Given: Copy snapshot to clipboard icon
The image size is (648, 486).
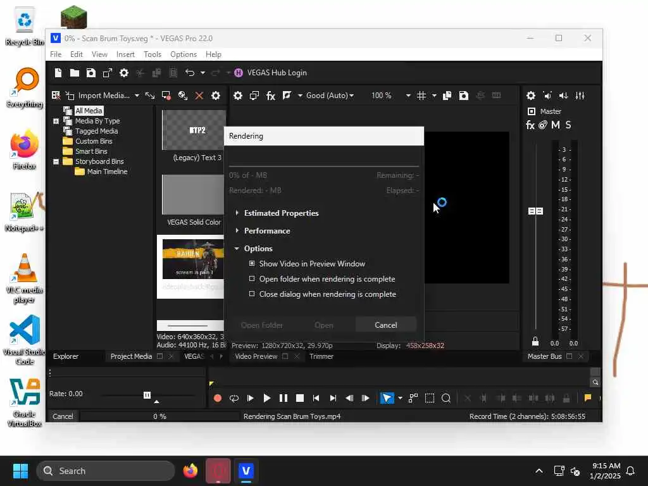Looking at the screenshot, I should pos(447,96).
